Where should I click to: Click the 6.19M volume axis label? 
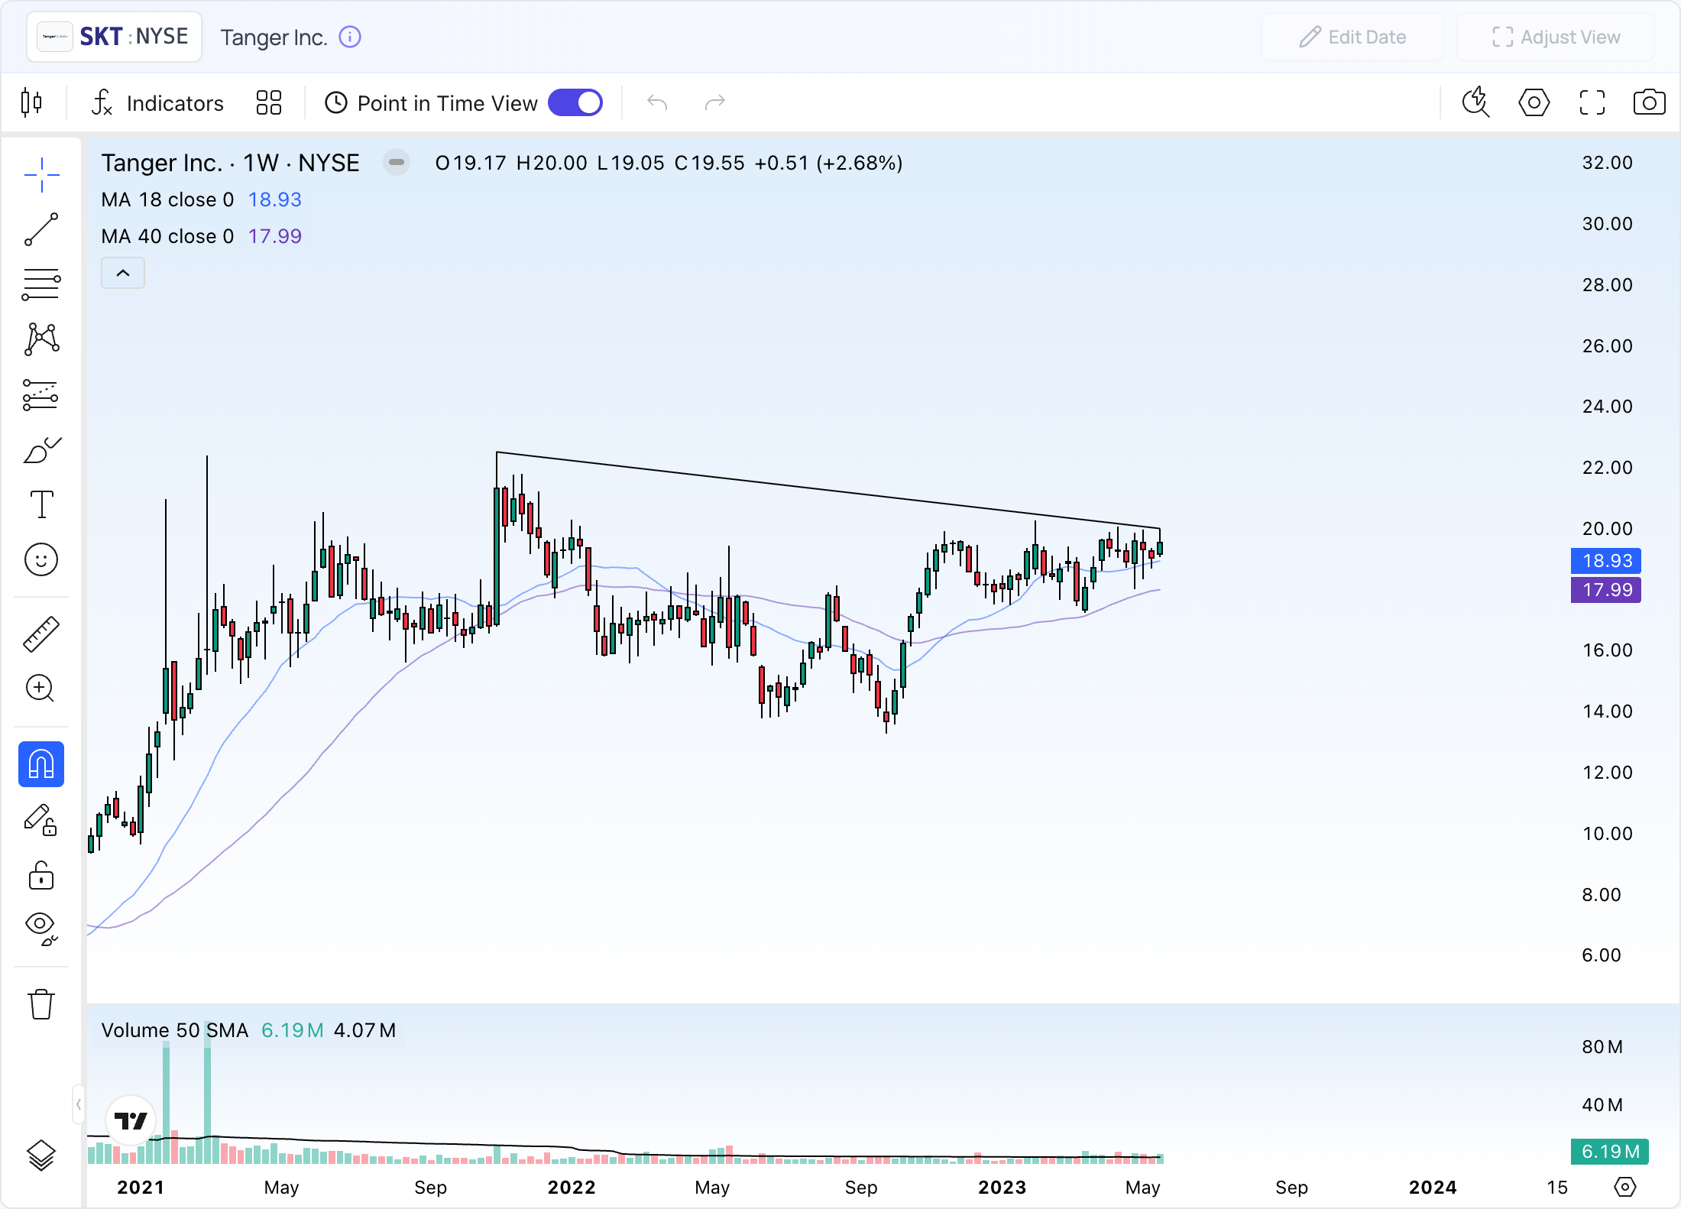(1609, 1152)
